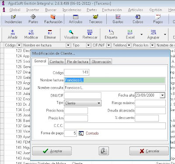The image size is (175, 164).
Task: Open the Artículos menu
Action: click(136, 10)
